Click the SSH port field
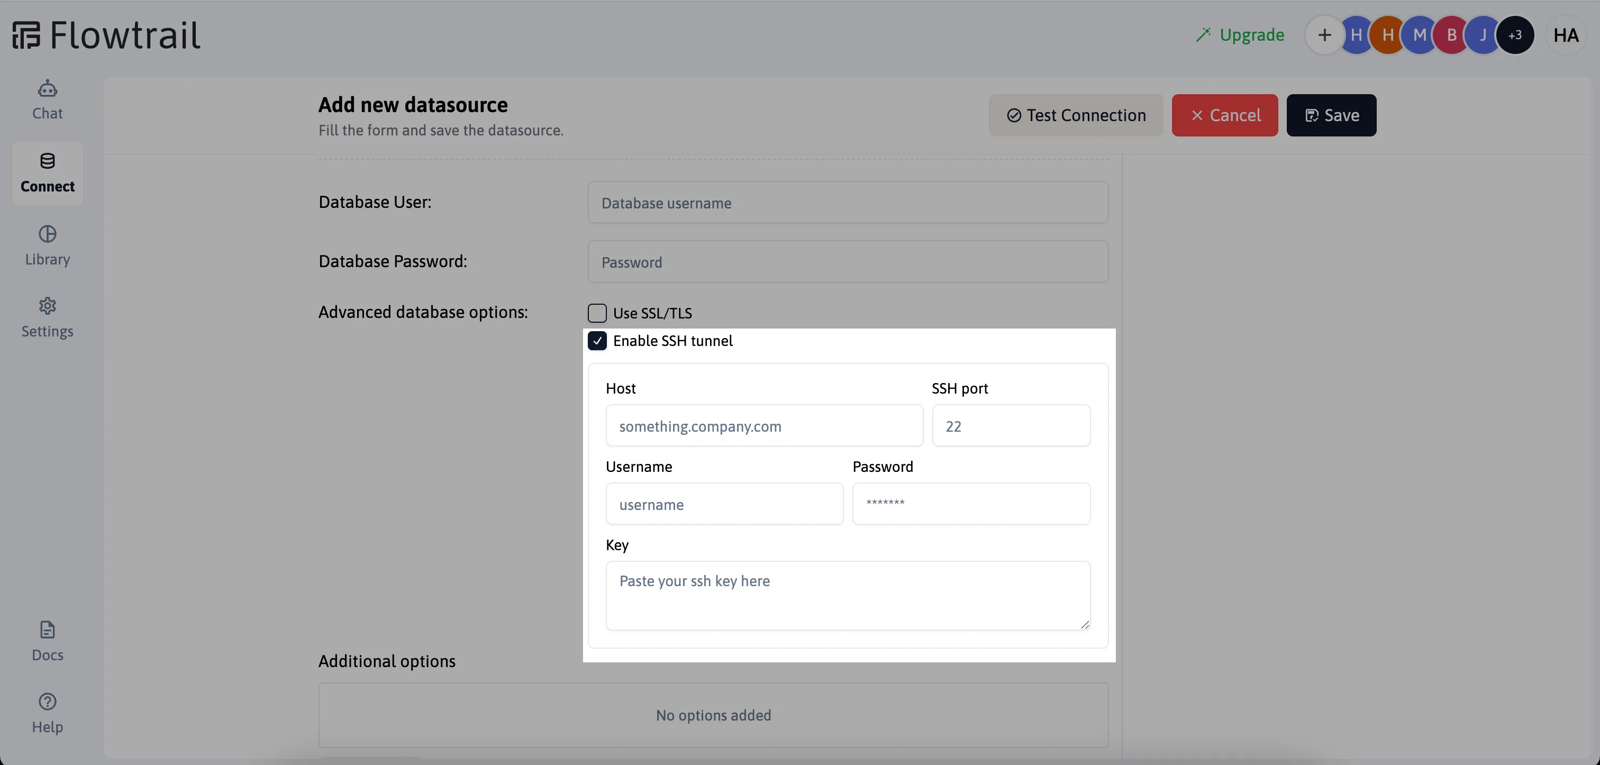1600x765 pixels. pos(1011,425)
